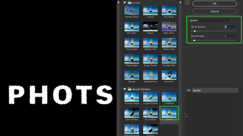
Task: Open the Spatter filter dropdown
Action: 211,20
